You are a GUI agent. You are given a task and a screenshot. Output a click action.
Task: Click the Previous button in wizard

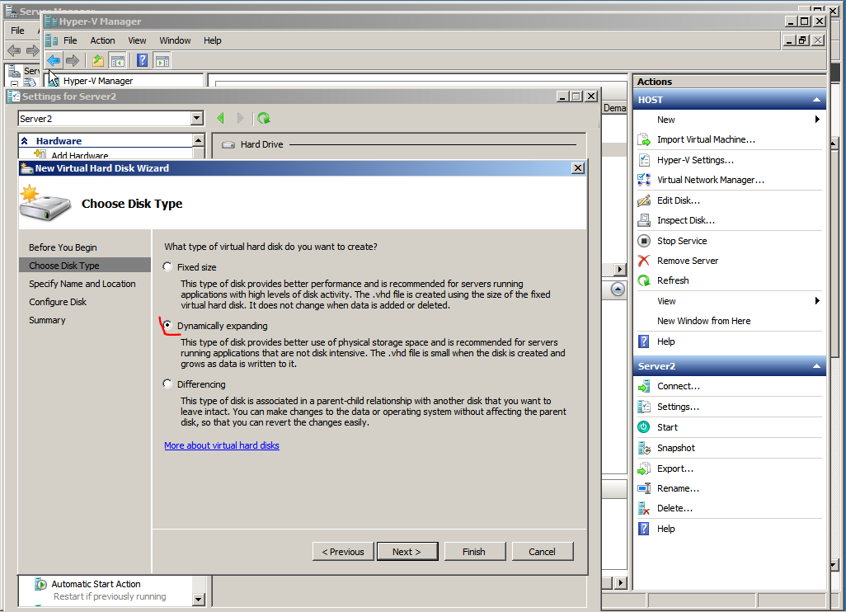(343, 552)
